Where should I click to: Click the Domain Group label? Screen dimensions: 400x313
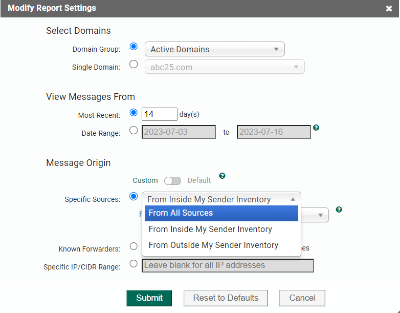96,49
